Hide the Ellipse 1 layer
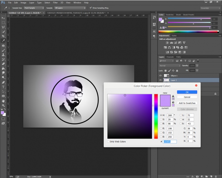This screenshot has width=222, height=178. tap(160, 76)
